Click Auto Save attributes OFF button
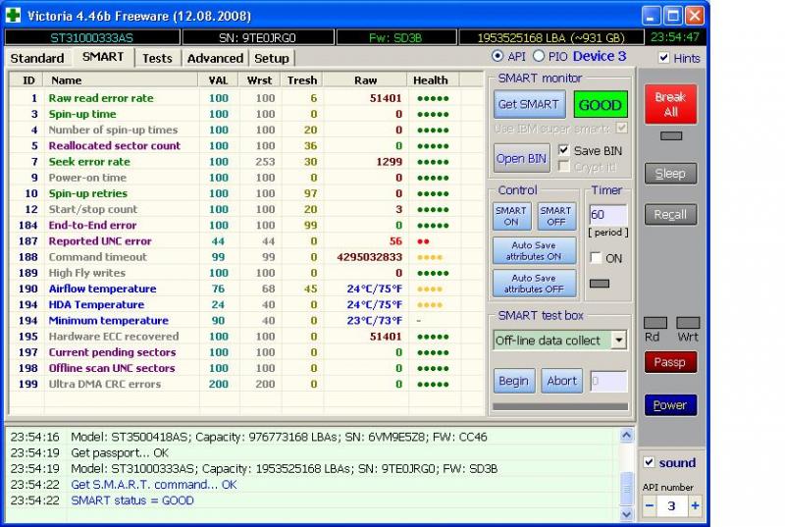Viewport: 785px width, 527px height. coord(534,284)
